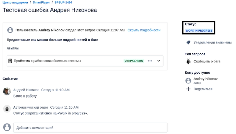Click the plus icon to share request

(188, 89)
